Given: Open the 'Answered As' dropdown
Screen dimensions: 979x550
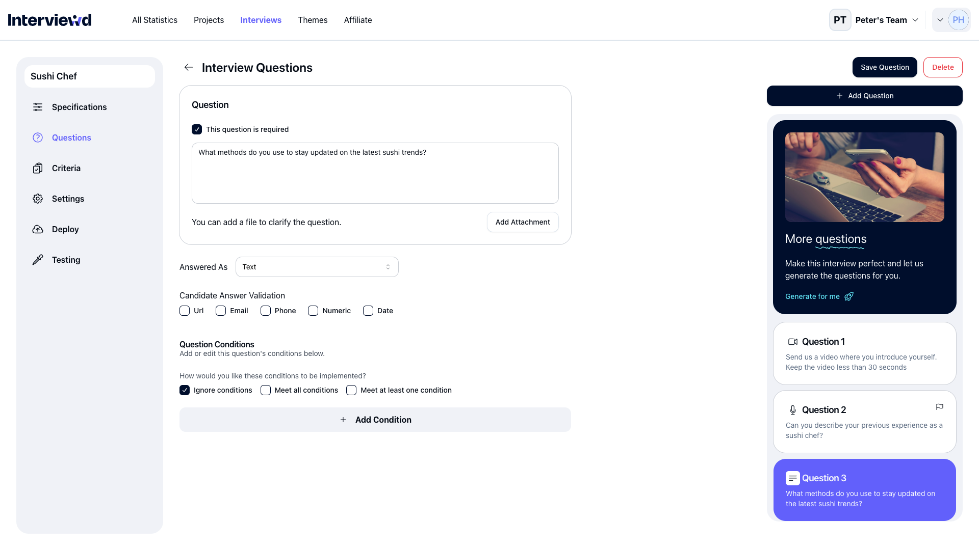Looking at the screenshot, I should [317, 267].
